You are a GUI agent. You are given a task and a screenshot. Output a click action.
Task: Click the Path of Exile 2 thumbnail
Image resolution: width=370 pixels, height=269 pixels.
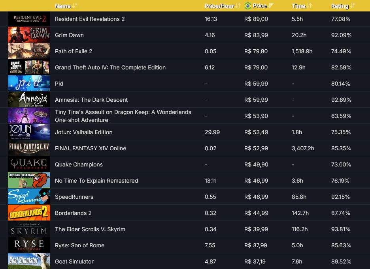(x=29, y=51)
